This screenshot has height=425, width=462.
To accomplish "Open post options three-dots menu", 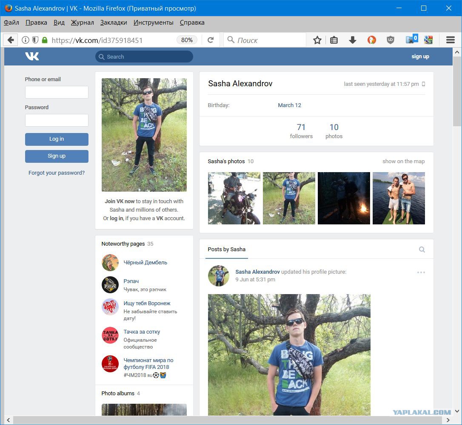I will tap(421, 272).
